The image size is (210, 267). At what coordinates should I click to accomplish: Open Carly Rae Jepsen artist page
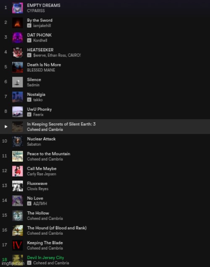pos(42,174)
